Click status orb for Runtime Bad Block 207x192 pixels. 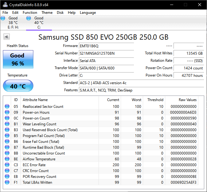point(7,147)
